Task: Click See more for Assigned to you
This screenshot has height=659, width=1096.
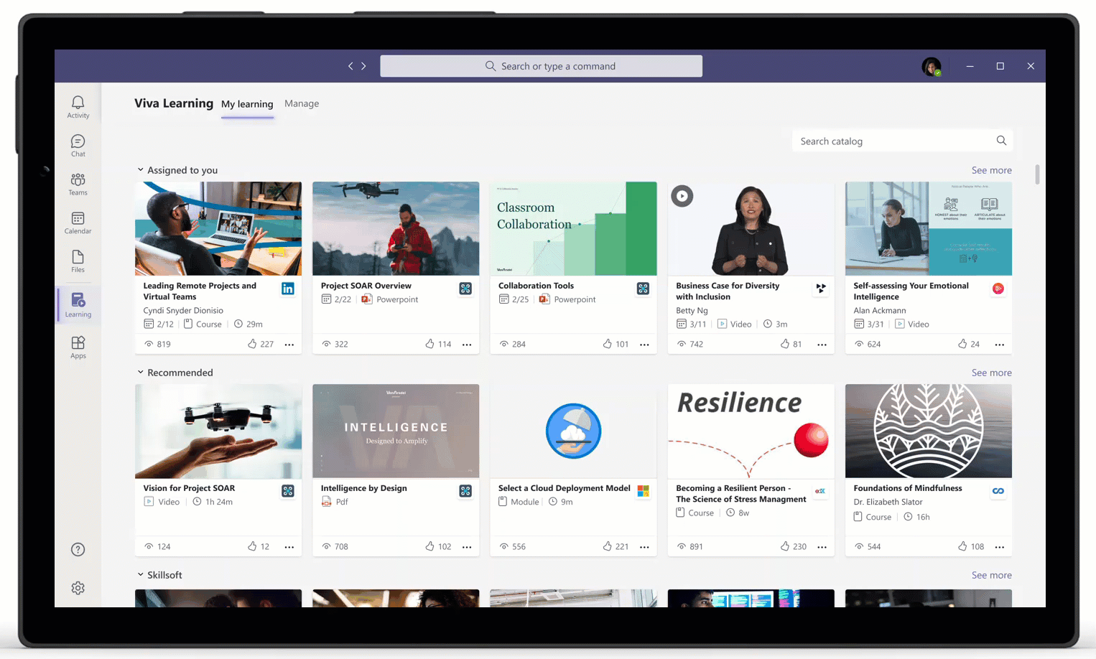Action: [991, 170]
